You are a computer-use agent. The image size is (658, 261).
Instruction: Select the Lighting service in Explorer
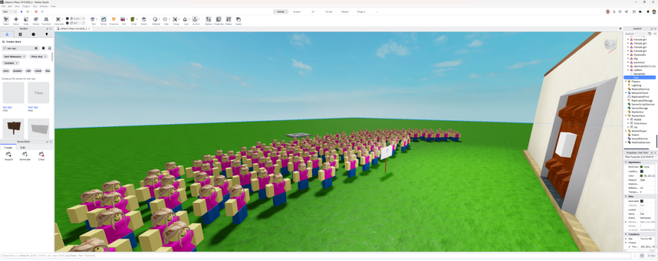coord(636,85)
